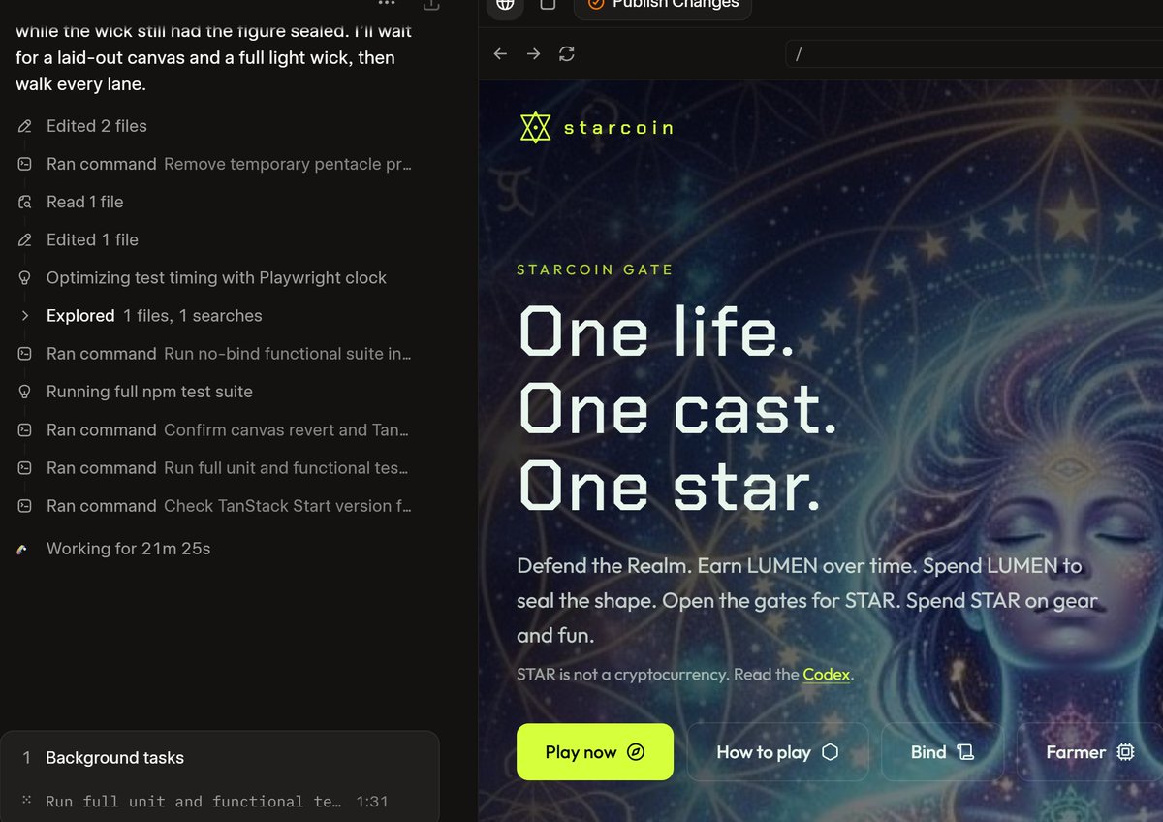Click the Working for 21m 25s status

(x=128, y=549)
